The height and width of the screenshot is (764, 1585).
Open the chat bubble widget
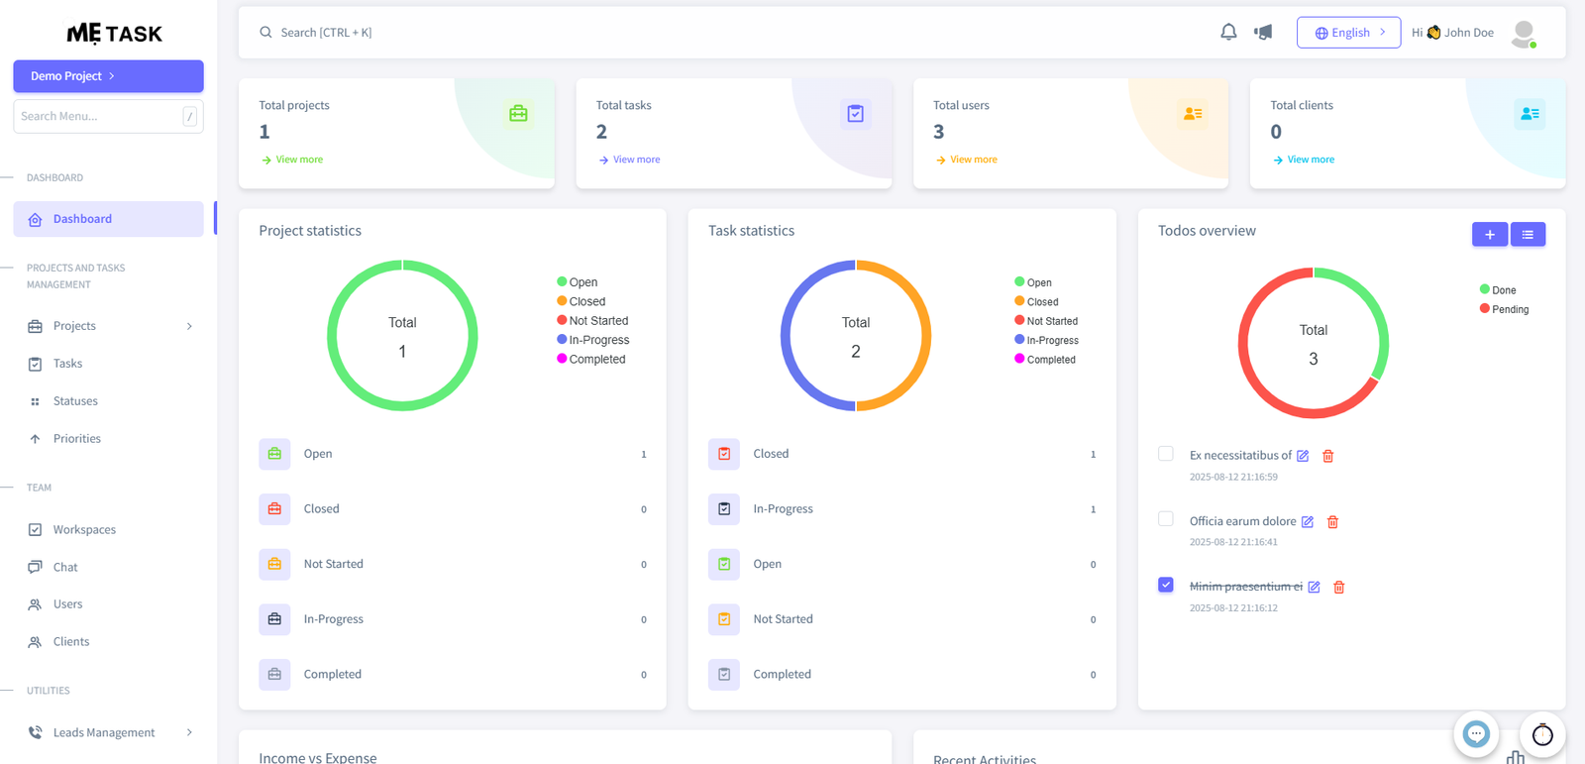[x=1476, y=734]
